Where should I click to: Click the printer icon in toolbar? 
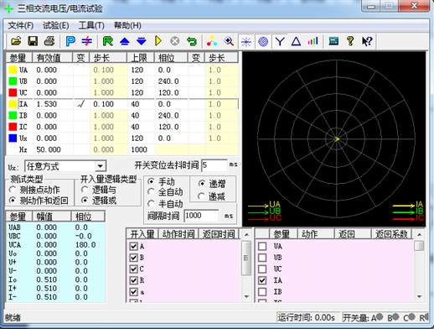pyautogui.click(x=49, y=41)
